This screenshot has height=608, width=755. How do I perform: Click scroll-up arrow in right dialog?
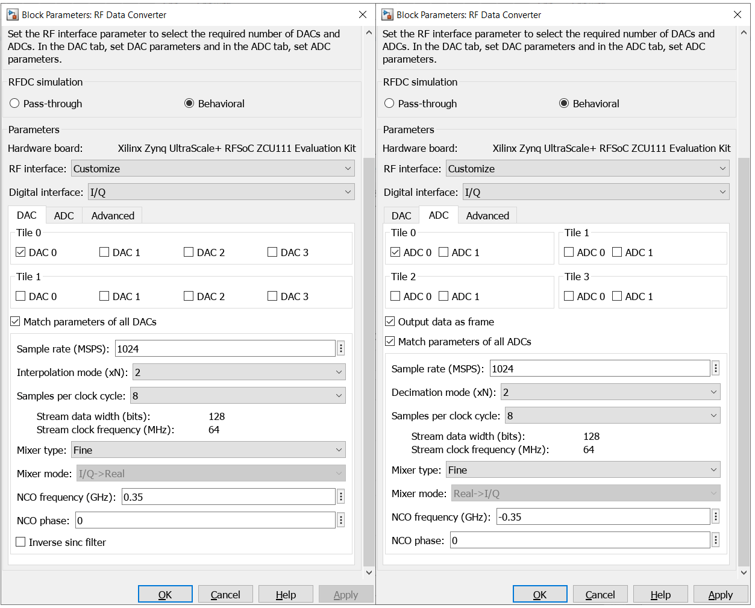(744, 33)
